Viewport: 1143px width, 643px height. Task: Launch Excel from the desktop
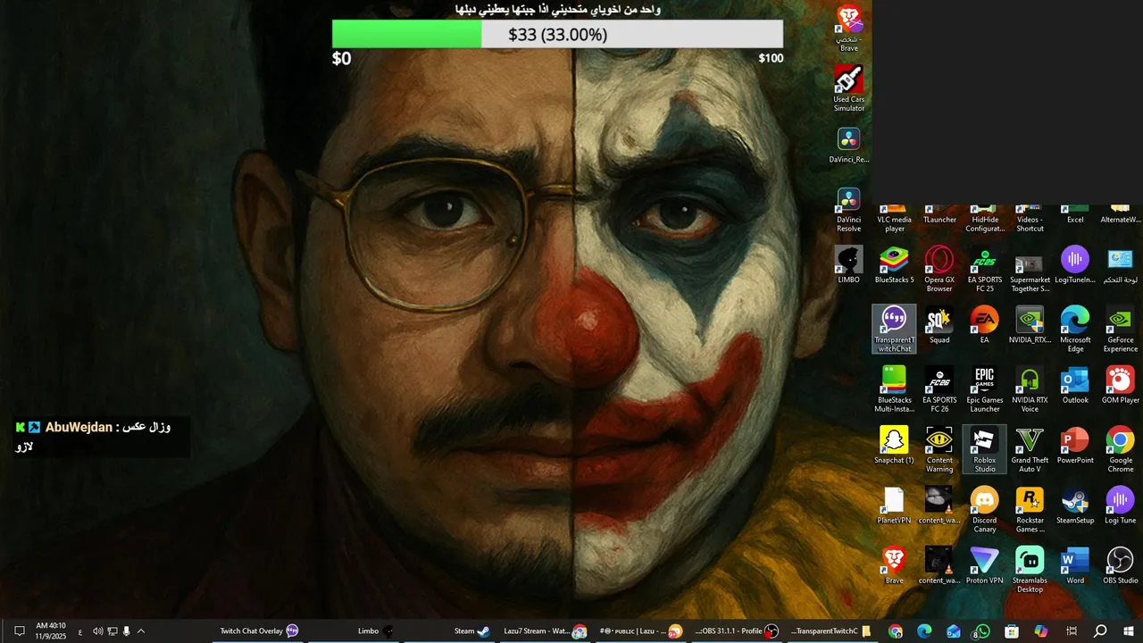click(1075, 215)
